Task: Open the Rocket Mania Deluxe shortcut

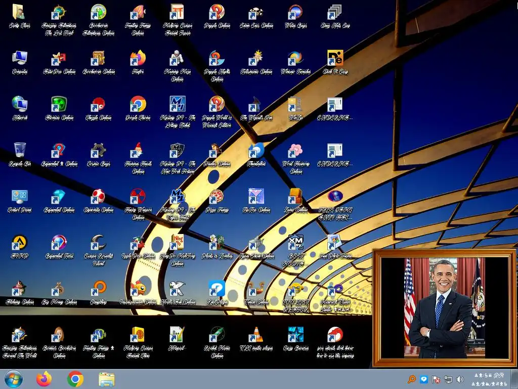Action: 217,342
